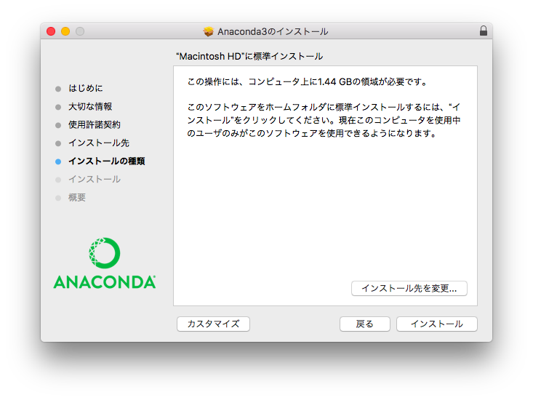Click the green Anaconda ring logo

[105, 253]
